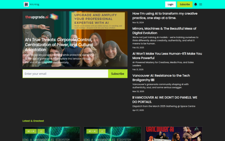Click the Feb 21, 2025 date

(138, 70)
